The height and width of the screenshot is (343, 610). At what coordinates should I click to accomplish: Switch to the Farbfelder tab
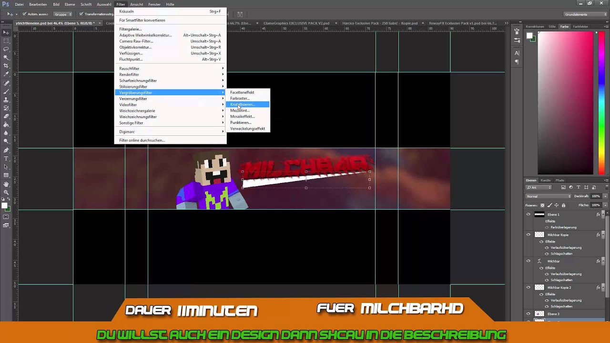click(580, 27)
